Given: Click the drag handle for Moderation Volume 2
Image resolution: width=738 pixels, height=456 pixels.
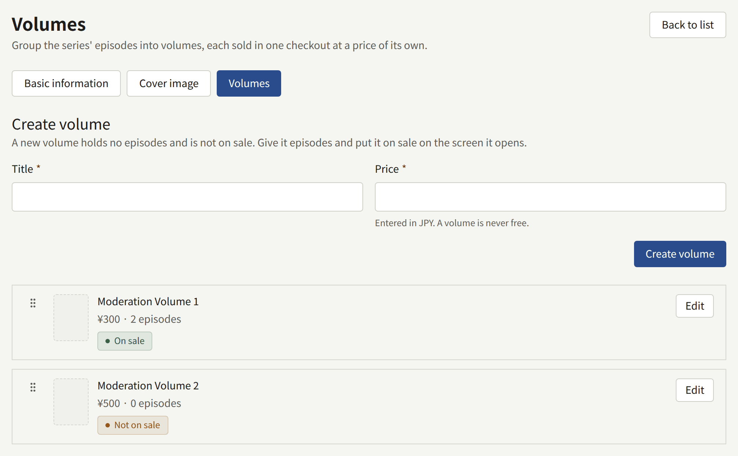Looking at the screenshot, I should (33, 387).
